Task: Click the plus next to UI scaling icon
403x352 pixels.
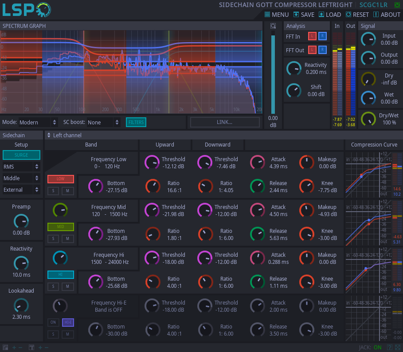Action: [14, 348]
